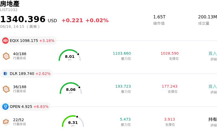The height and width of the screenshot is (132, 217).
Task: Click the EQIX 8.01 score gauge
Action: point(70,55)
